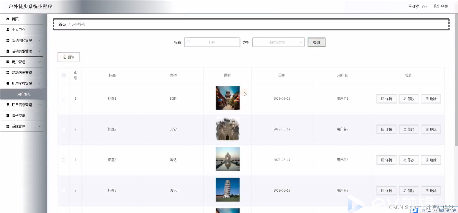The height and width of the screenshot is (213, 458).
Task: Click 修改 pencil icon in row 标题1
Action: pyautogui.click(x=405, y=99)
